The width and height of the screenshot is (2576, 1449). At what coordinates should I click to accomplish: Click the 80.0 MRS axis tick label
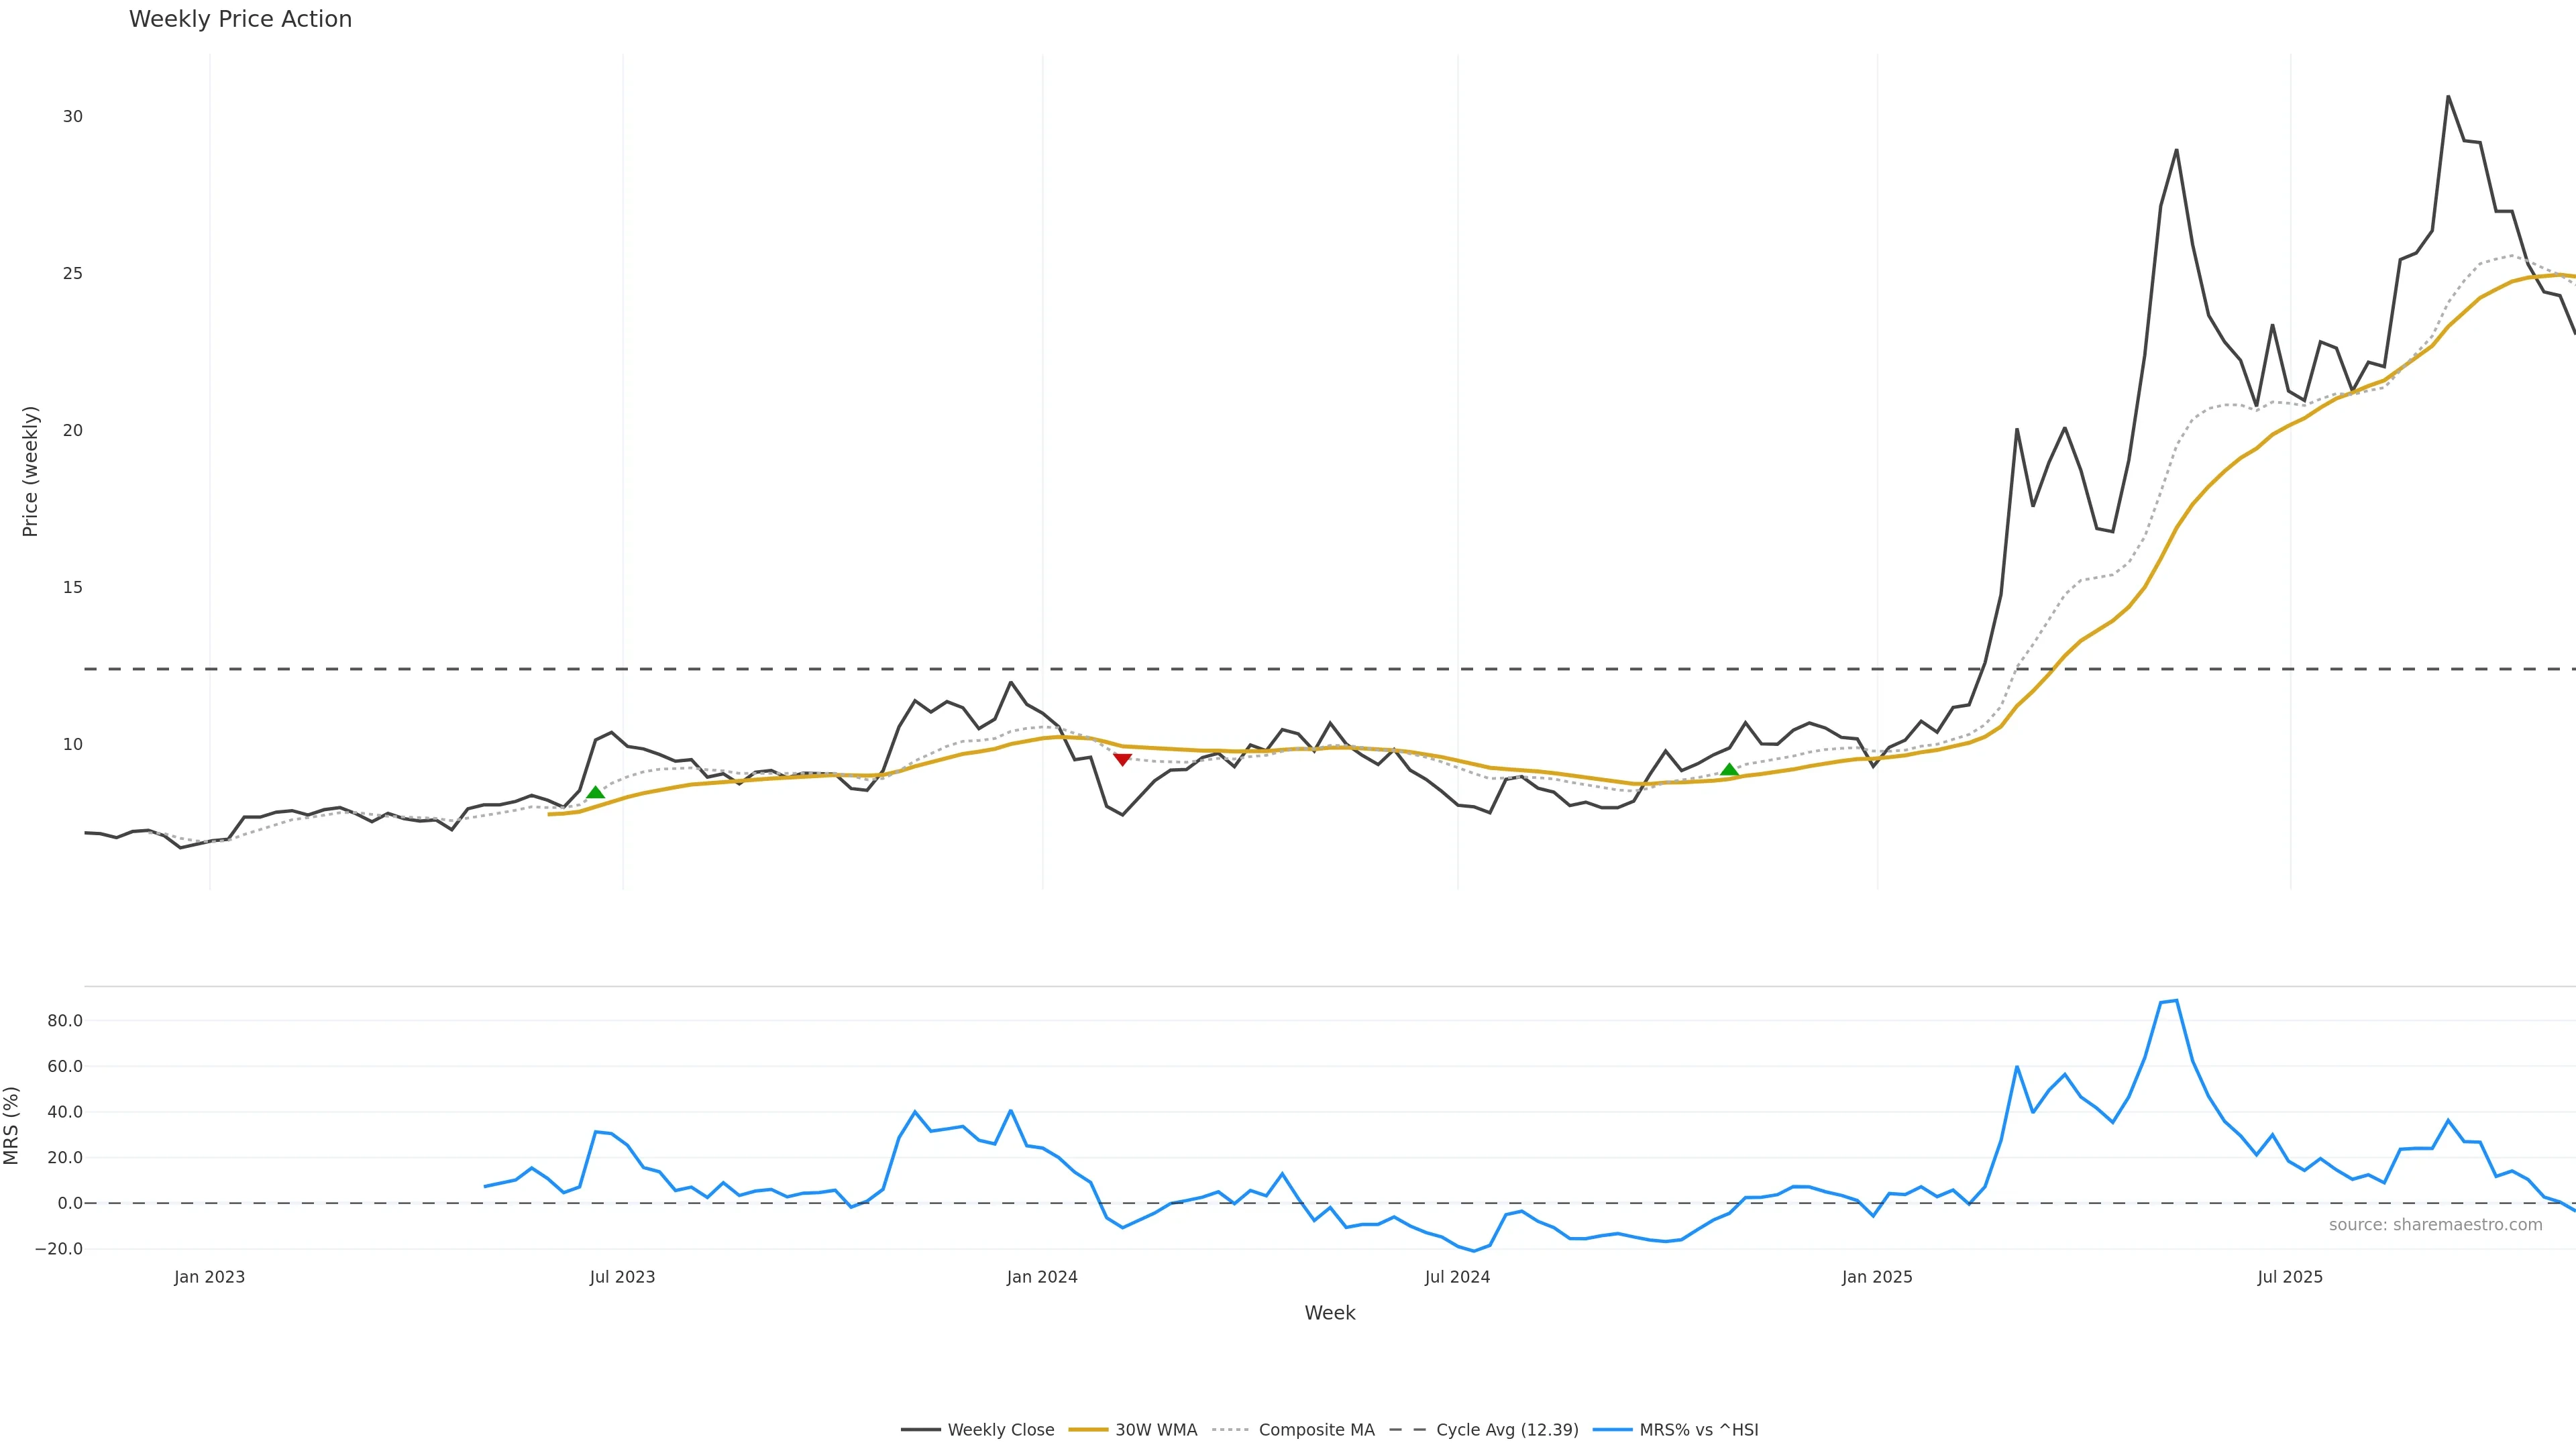65,1021
